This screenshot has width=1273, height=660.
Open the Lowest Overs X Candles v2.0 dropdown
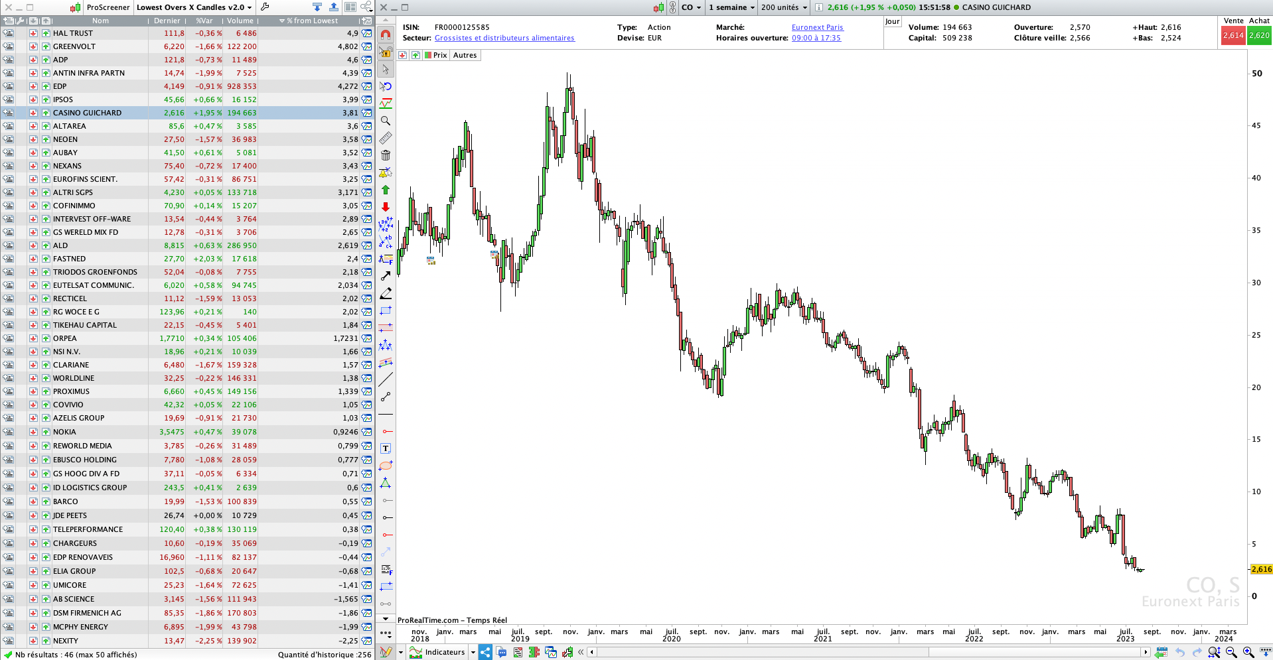194,7
